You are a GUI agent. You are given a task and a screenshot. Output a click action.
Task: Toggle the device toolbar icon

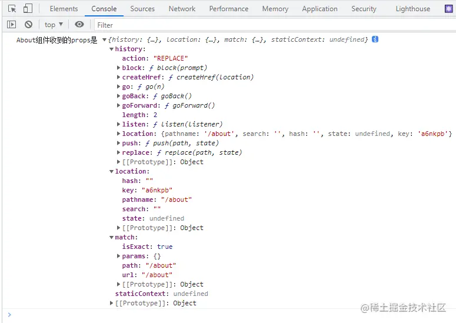[x=28, y=8]
